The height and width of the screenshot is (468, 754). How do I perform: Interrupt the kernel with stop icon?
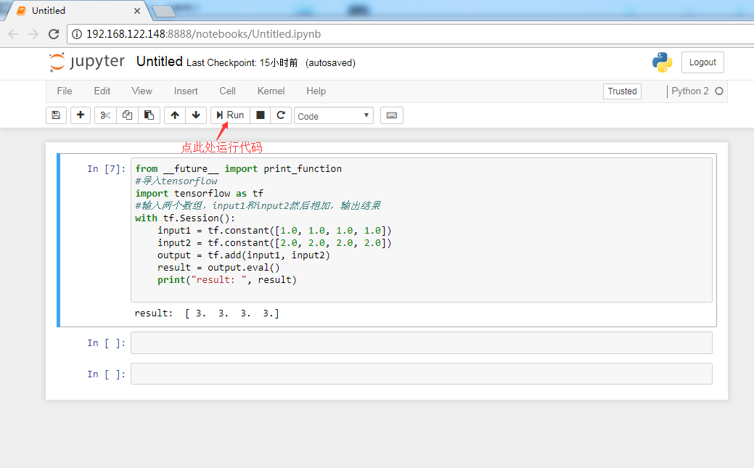pyautogui.click(x=260, y=115)
